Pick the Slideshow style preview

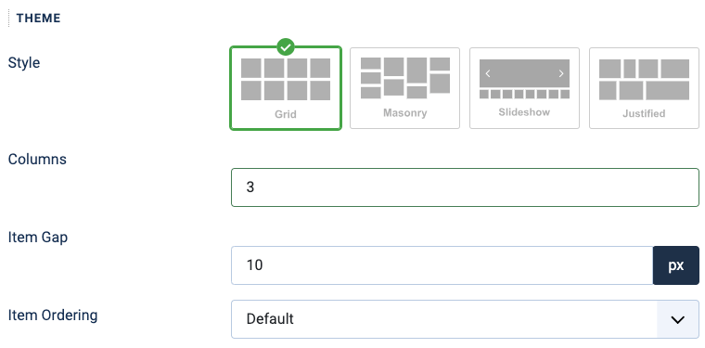coord(524,88)
